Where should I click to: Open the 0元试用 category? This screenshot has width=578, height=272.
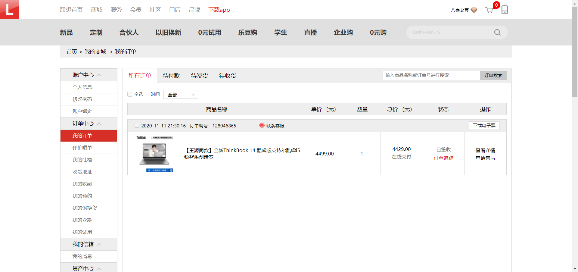tap(210, 33)
